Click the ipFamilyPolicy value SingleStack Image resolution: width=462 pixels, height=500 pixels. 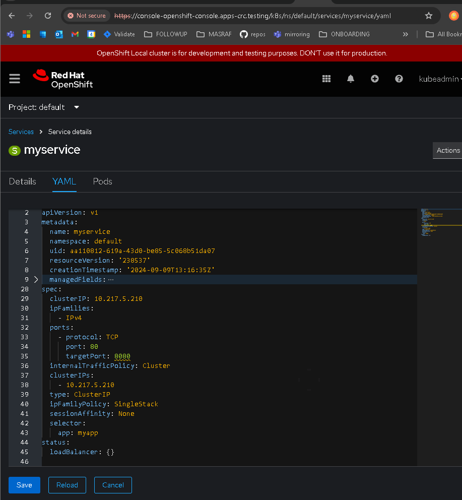click(136, 404)
